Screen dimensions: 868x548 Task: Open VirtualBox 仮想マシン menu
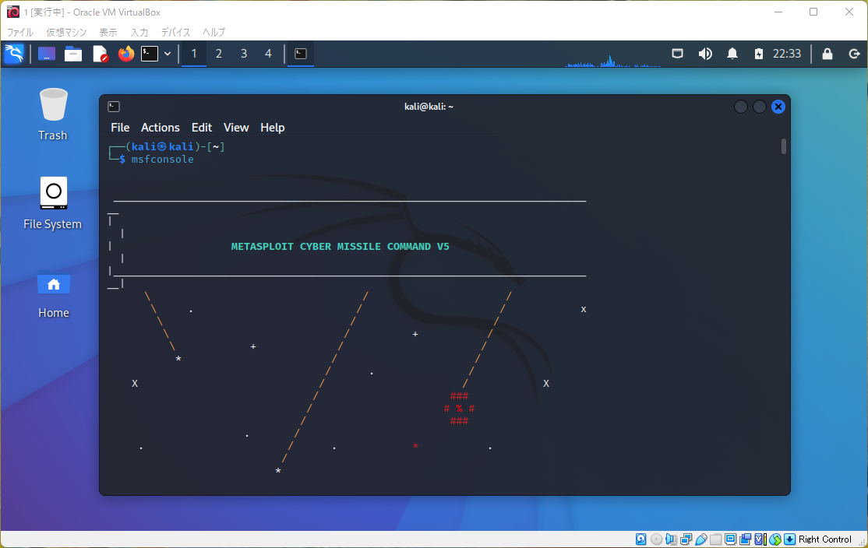(x=66, y=32)
